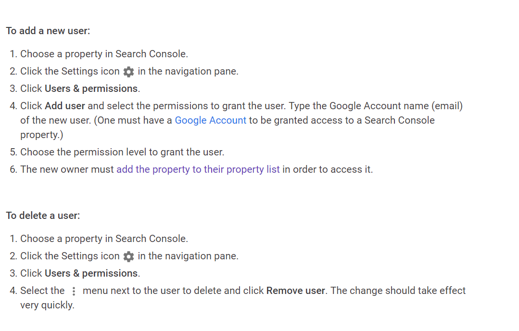Click the Settings gear icon in add-user steps
519x331 pixels.
(128, 72)
